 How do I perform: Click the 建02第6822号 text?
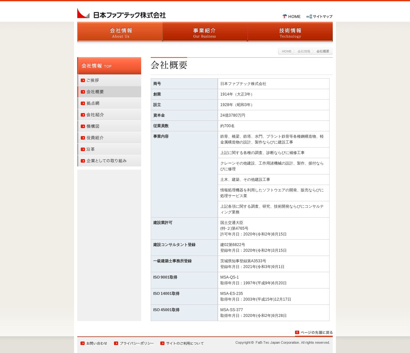232,245
